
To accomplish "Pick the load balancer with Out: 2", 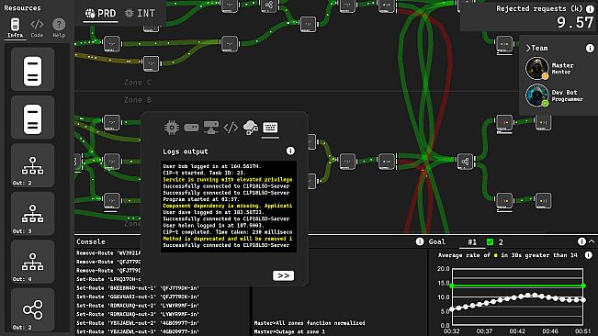I will (32, 165).
